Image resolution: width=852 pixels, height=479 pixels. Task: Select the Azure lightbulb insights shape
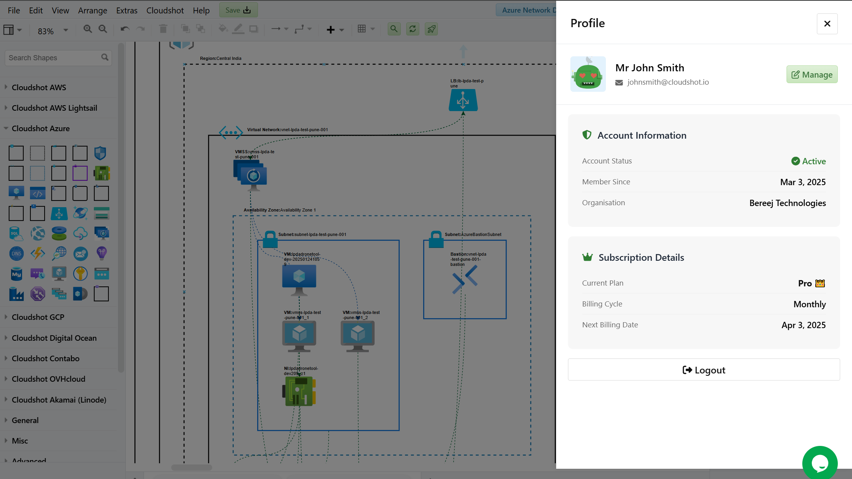point(101,254)
